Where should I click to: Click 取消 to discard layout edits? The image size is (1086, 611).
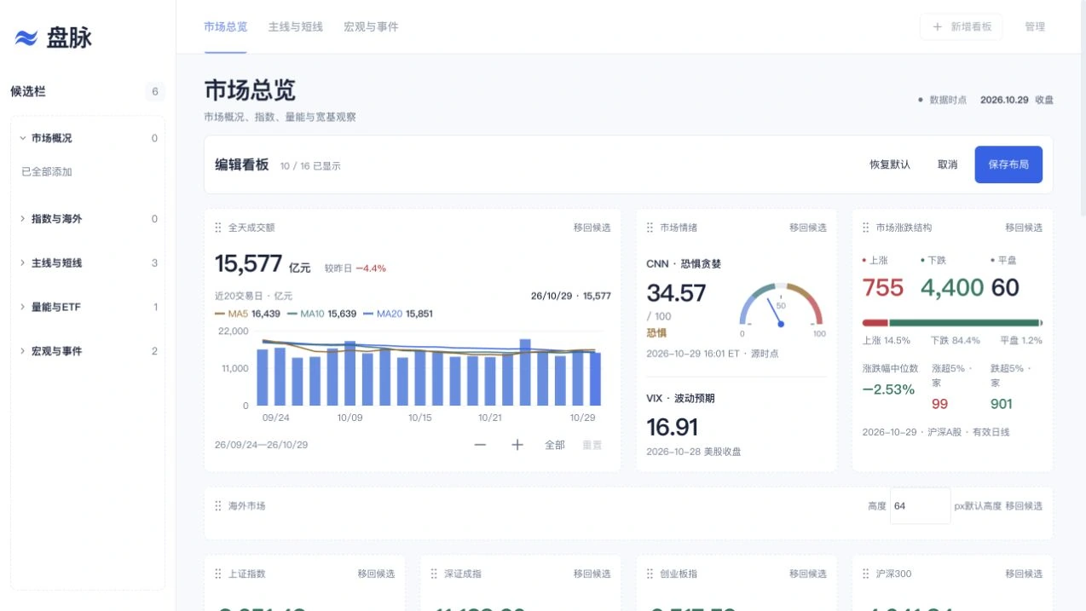click(947, 164)
